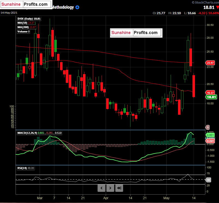Click the green 18.81 price tag
Screen dimensions: 219x203
click(211, 97)
